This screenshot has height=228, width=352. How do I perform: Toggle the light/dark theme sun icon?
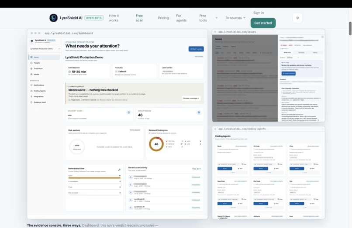tap(297, 18)
